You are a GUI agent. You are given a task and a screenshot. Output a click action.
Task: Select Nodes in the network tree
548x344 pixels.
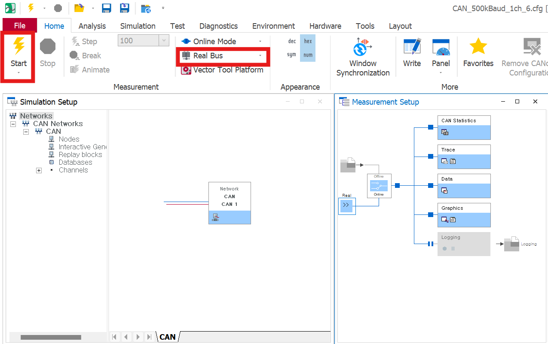click(x=69, y=139)
